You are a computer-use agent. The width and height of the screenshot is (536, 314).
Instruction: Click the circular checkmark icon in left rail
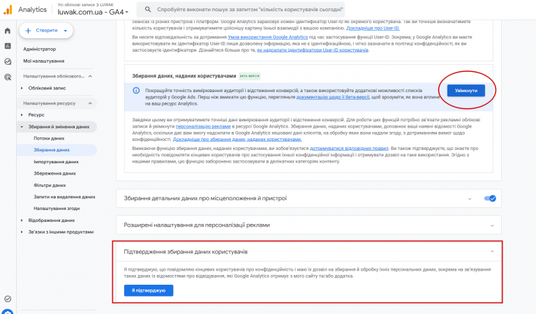pyautogui.click(x=8, y=299)
